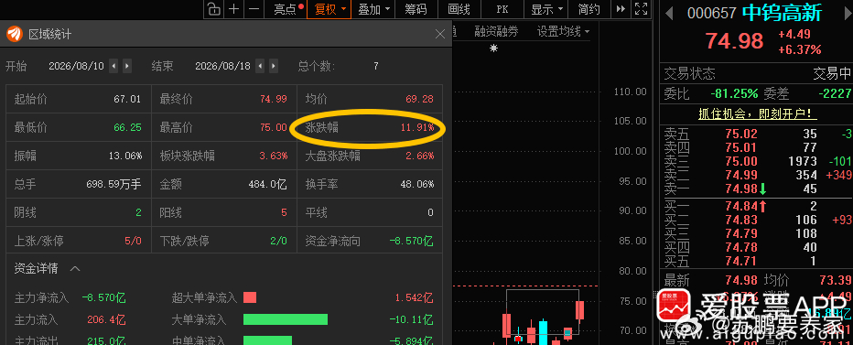Open the 抓住机会,即刻开户 link
This screenshot has width=853, height=345.
(x=757, y=113)
